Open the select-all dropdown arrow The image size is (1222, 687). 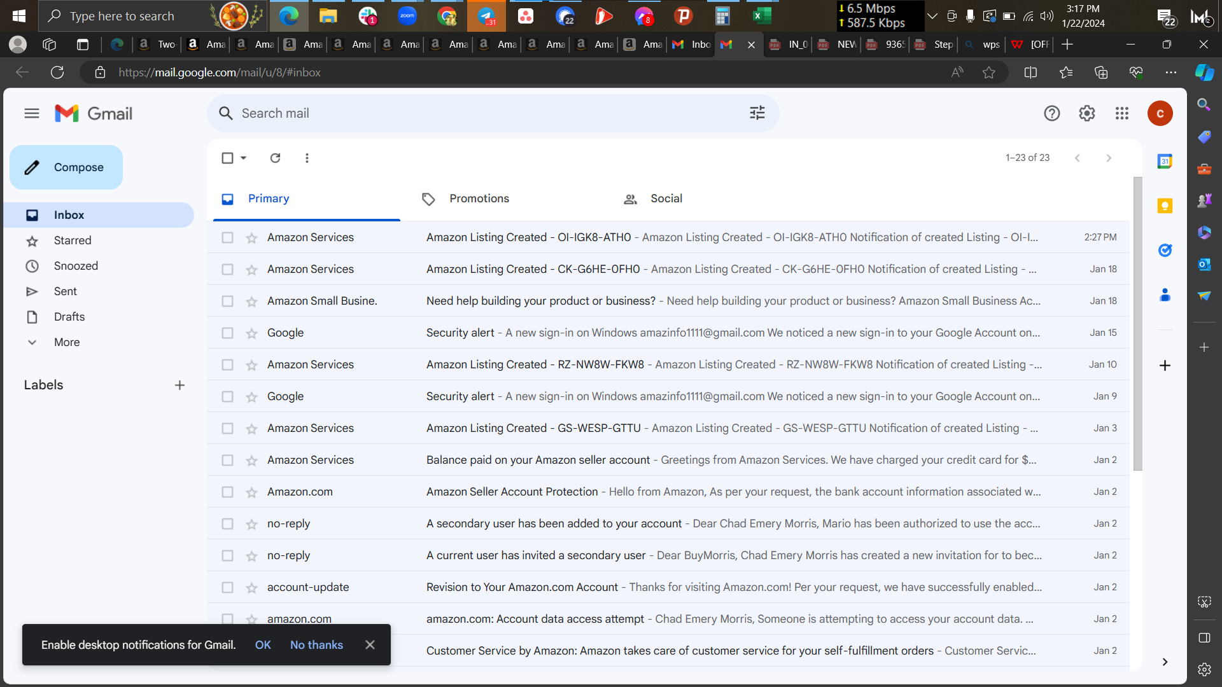click(243, 158)
